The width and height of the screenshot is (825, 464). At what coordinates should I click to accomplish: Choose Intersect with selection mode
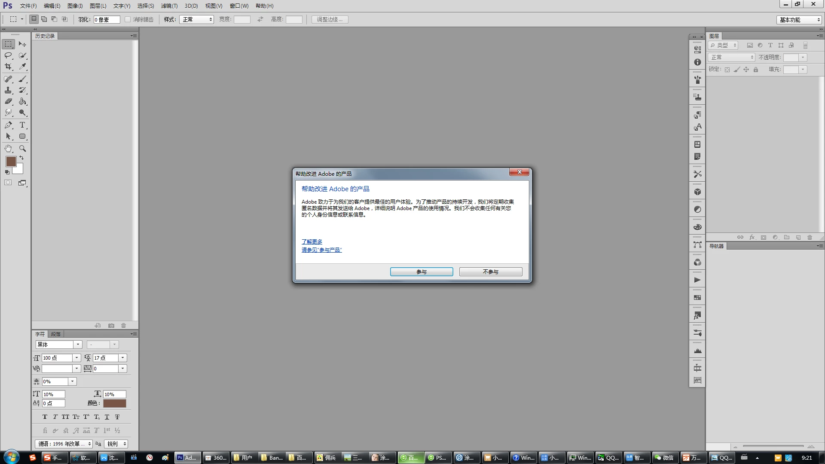pos(64,19)
